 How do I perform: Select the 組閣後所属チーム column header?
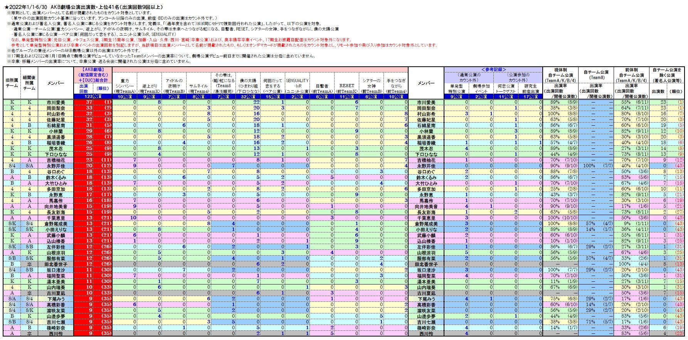pos(29,82)
